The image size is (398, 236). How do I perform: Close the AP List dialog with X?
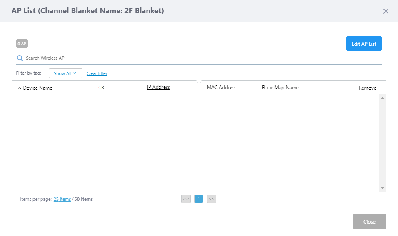coord(386,11)
